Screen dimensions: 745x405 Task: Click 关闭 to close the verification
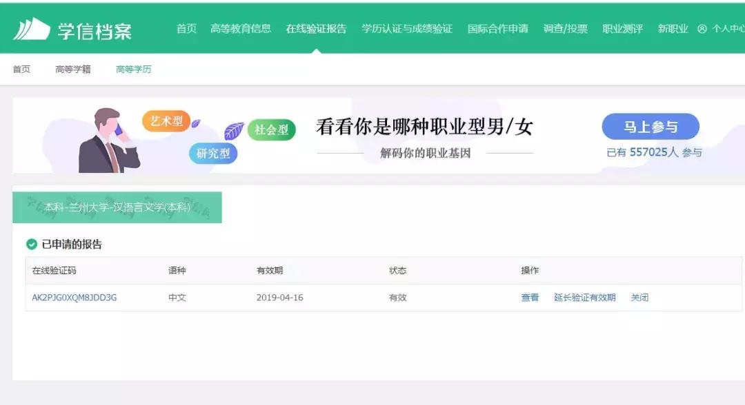[x=640, y=298]
